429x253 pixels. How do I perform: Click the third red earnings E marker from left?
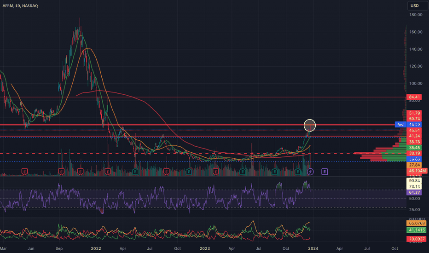[80, 172]
